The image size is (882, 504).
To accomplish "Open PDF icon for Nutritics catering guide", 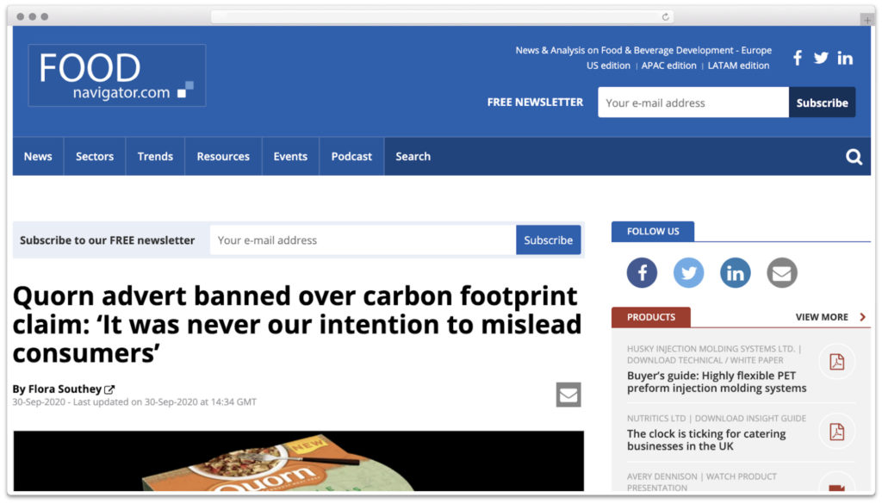I will 837,432.
